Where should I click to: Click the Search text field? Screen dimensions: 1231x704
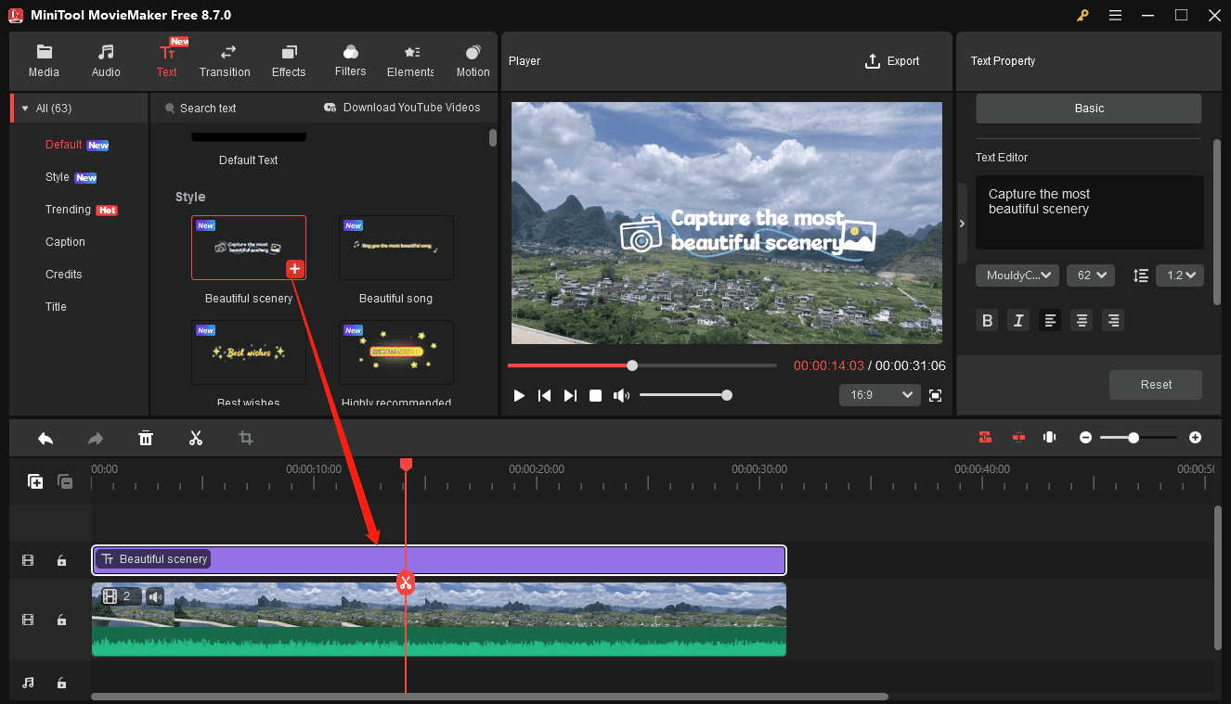pos(209,109)
